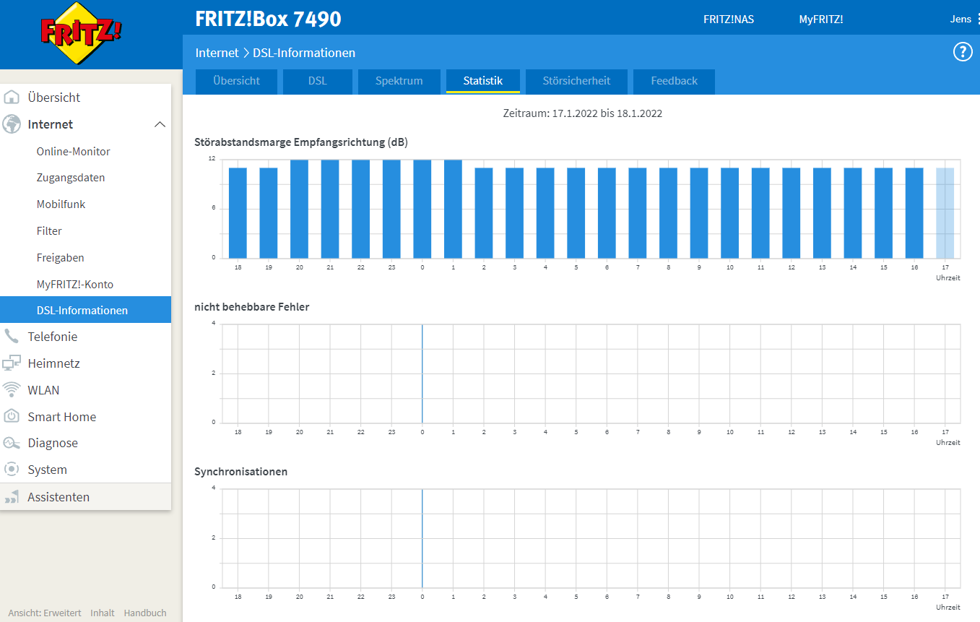
Task: Open the Feedback tab
Action: click(675, 81)
